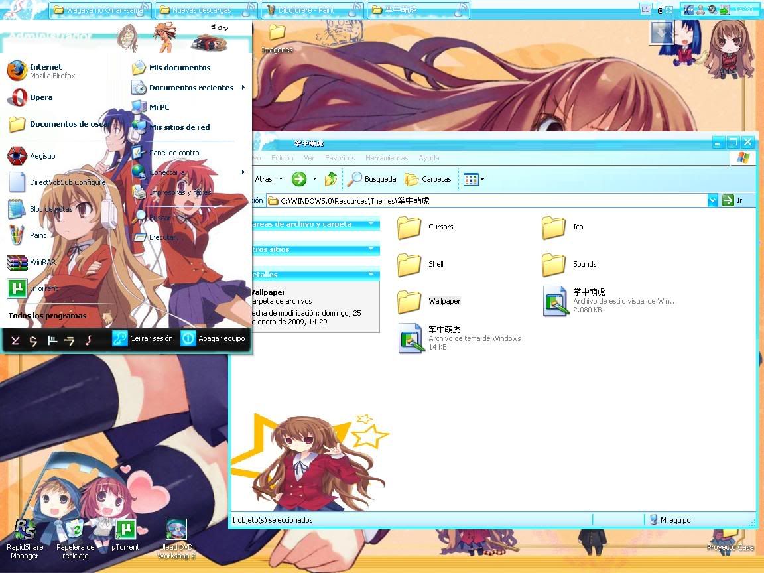Image resolution: width=764 pixels, height=573 pixels.
Task: Open Forward button history dropdown
Action: pos(314,179)
